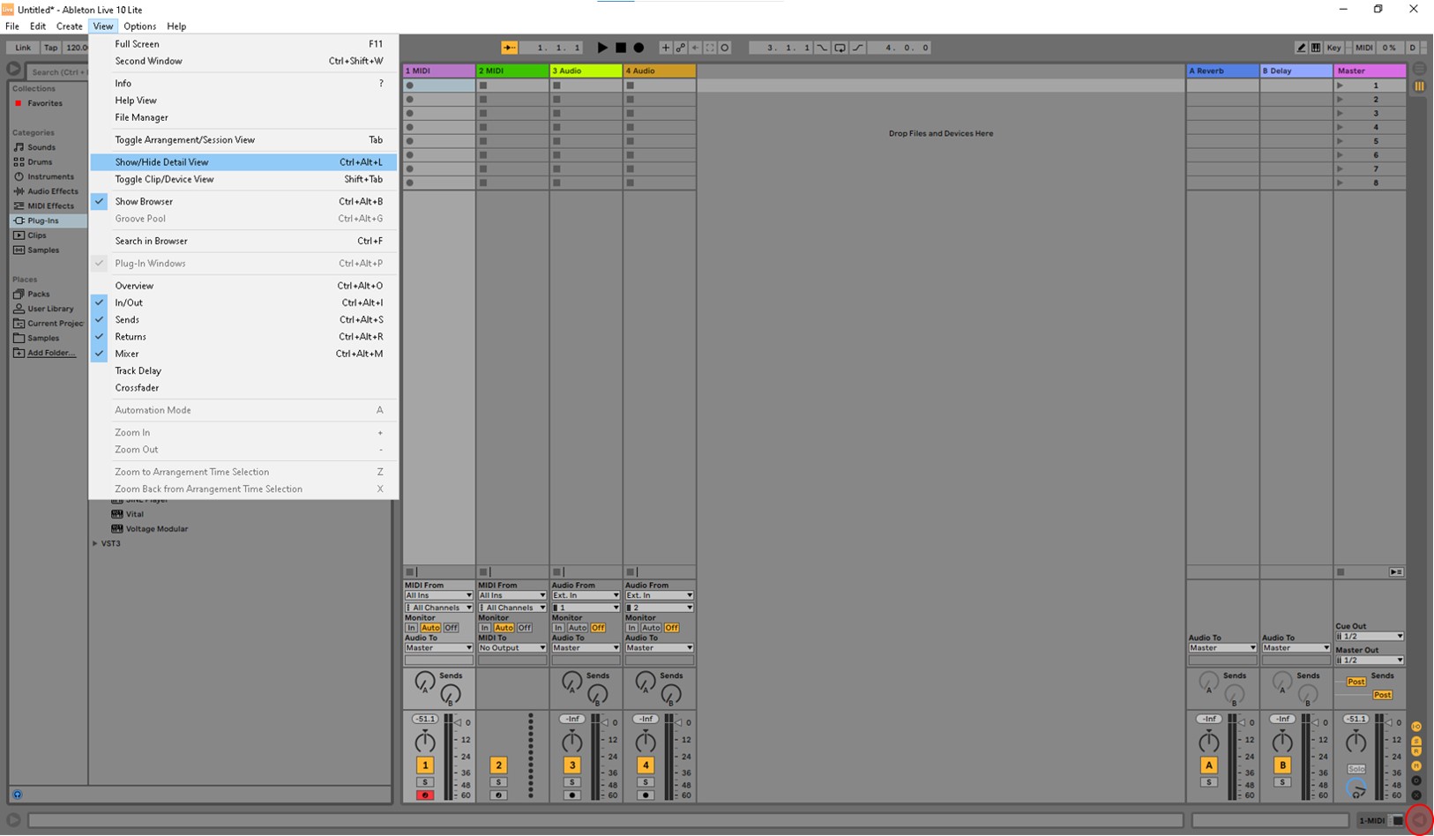Open the Options menu
Screen dimensions: 1434x836
click(139, 26)
